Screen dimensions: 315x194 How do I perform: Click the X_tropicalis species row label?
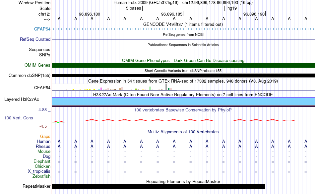39,171
